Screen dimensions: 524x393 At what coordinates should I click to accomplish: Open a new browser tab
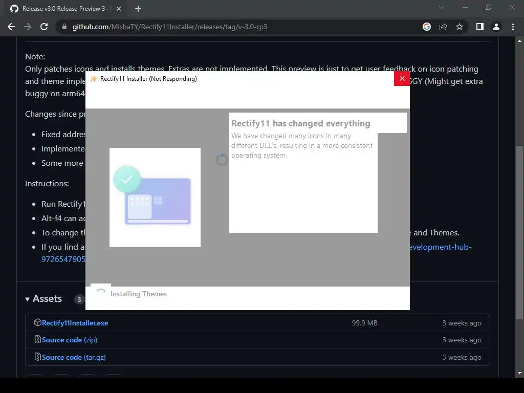(x=138, y=9)
